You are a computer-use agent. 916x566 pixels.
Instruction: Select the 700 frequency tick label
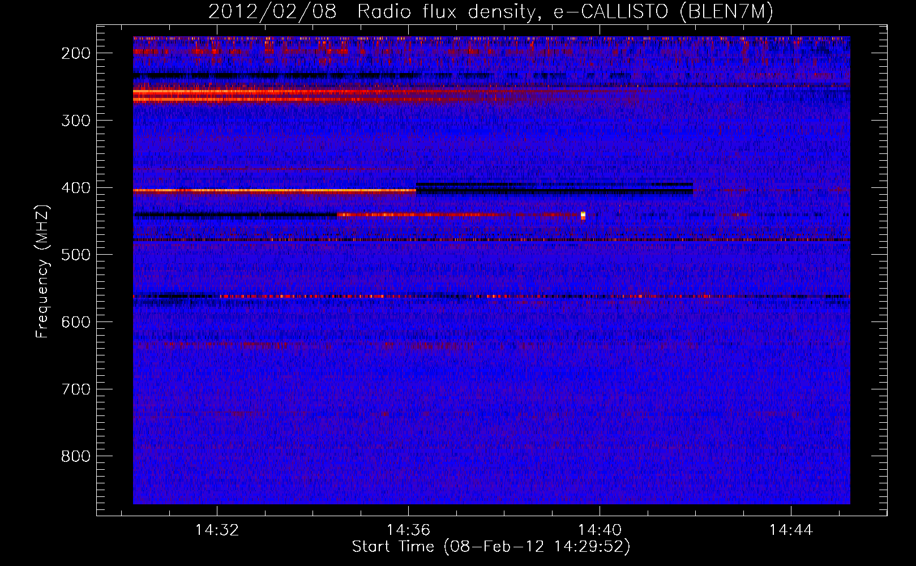pyautogui.click(x=75, y=389)
